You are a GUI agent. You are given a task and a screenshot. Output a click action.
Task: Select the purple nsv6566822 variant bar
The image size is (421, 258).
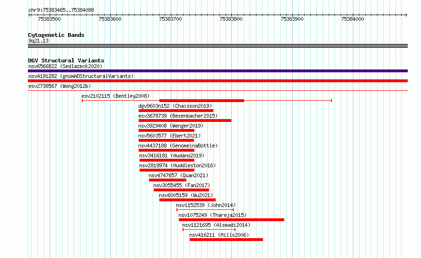click(218, 71)
